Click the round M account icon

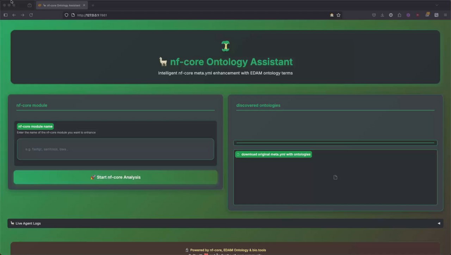pyautogui.click(x=391, y=15)
